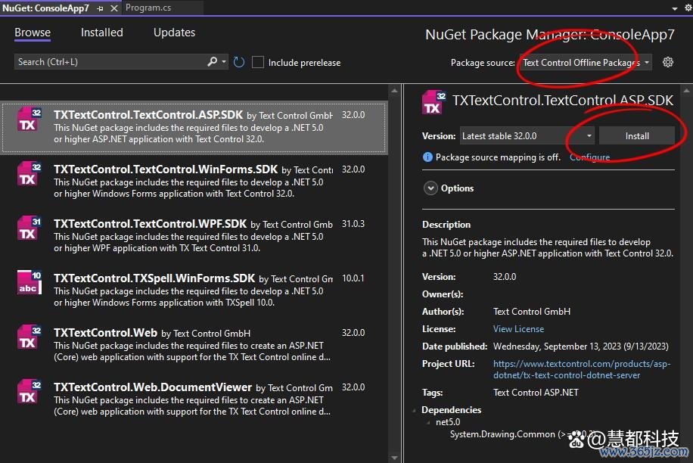Refresh the package list
The image size is (693, 463).
click(x=238, y=62)
